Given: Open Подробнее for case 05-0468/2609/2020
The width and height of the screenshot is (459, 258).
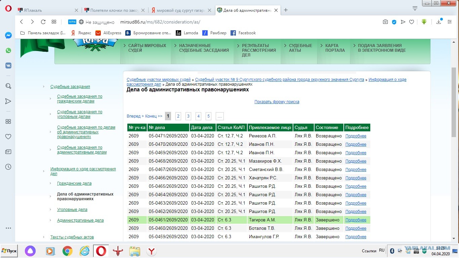Looking at the screenshot, I should coord(356,161).
